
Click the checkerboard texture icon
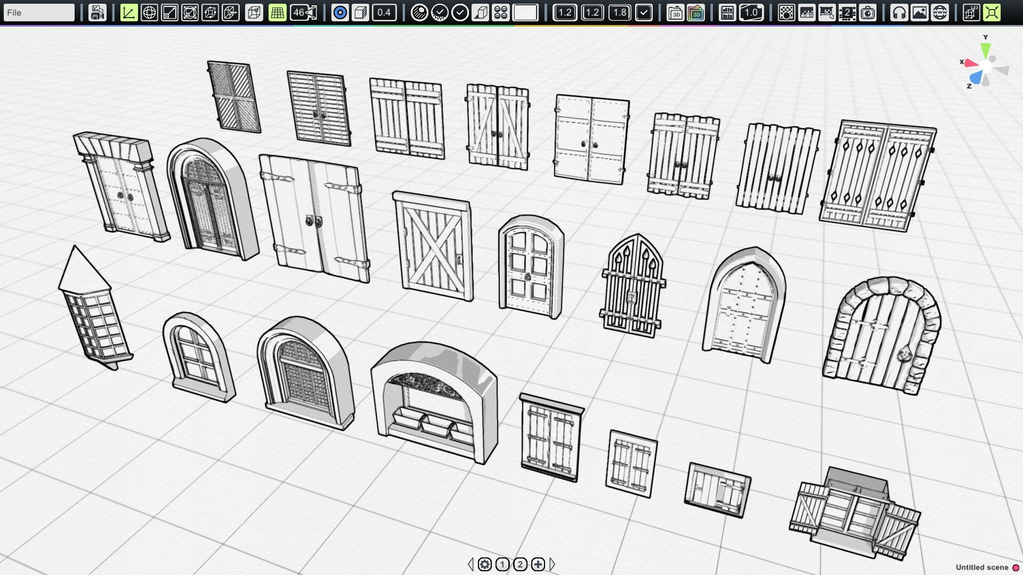pyautogui.click(x=787, y=12)
